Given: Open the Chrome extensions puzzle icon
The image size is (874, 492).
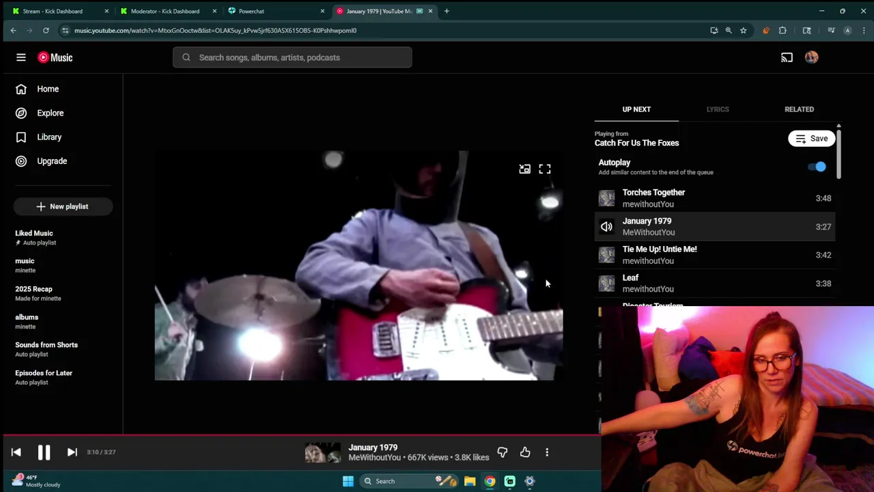Looking at the screenshot, I should (783, 30).
